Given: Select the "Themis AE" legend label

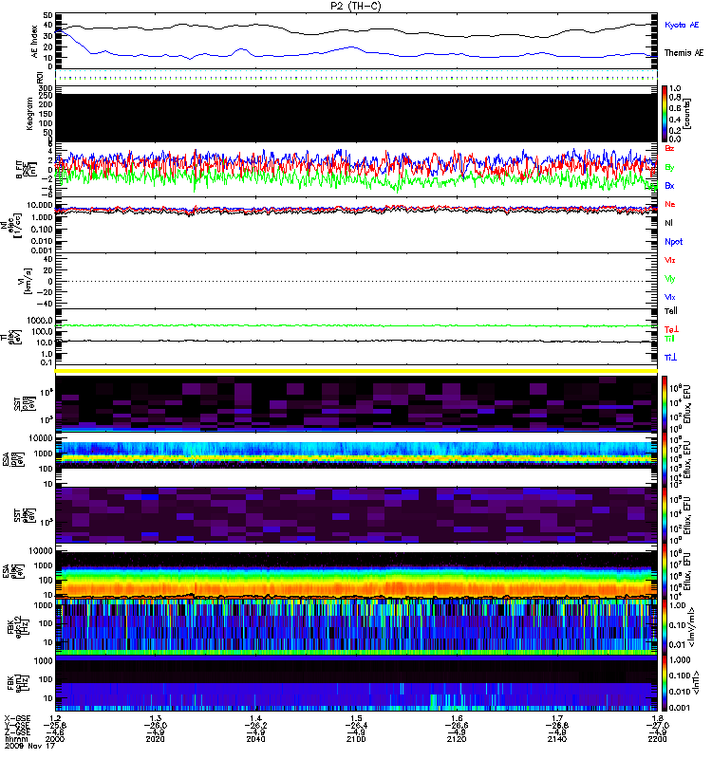Looking at the screenshot, I should (684, 53).
